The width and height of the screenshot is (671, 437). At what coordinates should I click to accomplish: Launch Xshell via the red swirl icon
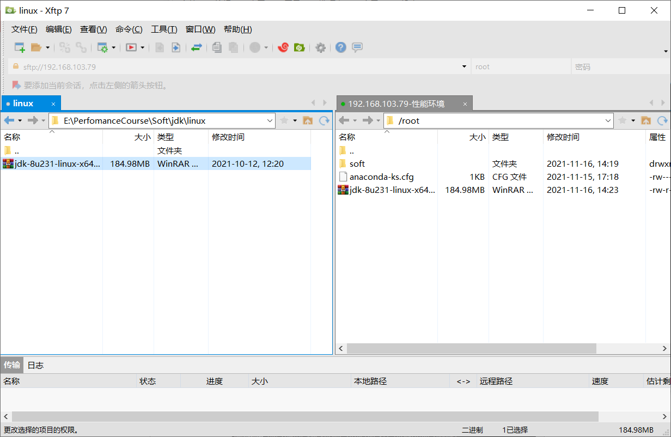(283, 47)
